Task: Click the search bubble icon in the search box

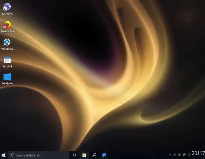Action: (12, 155)
